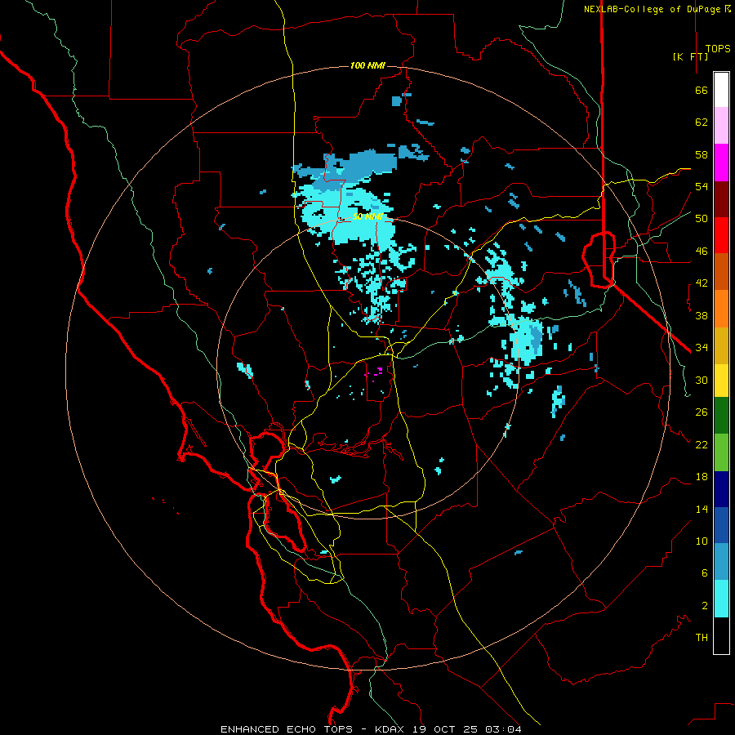
Task: Click the gold legend swatch
Action: 721,345
